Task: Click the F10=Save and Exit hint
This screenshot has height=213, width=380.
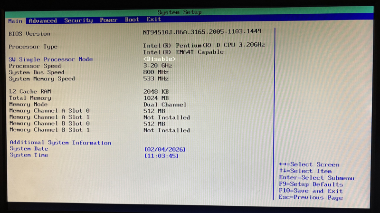Action: point(311,191)
